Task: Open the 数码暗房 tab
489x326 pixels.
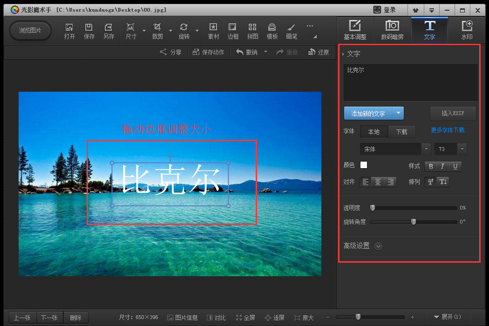Action: [393, 30]
